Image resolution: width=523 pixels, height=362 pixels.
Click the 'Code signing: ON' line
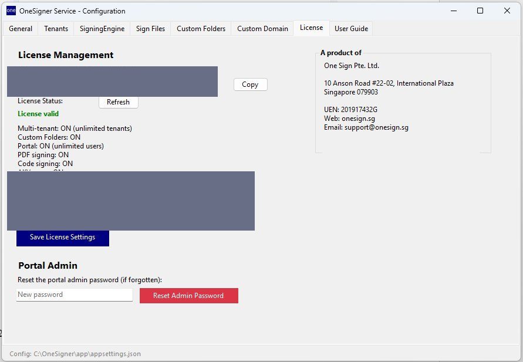pyautogui.click(x=45, y=164)
